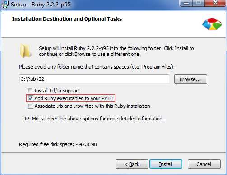Check Associate .rb and .rbw files option
Viewport: 227px width, 175px height.
(x=30, y=106)
